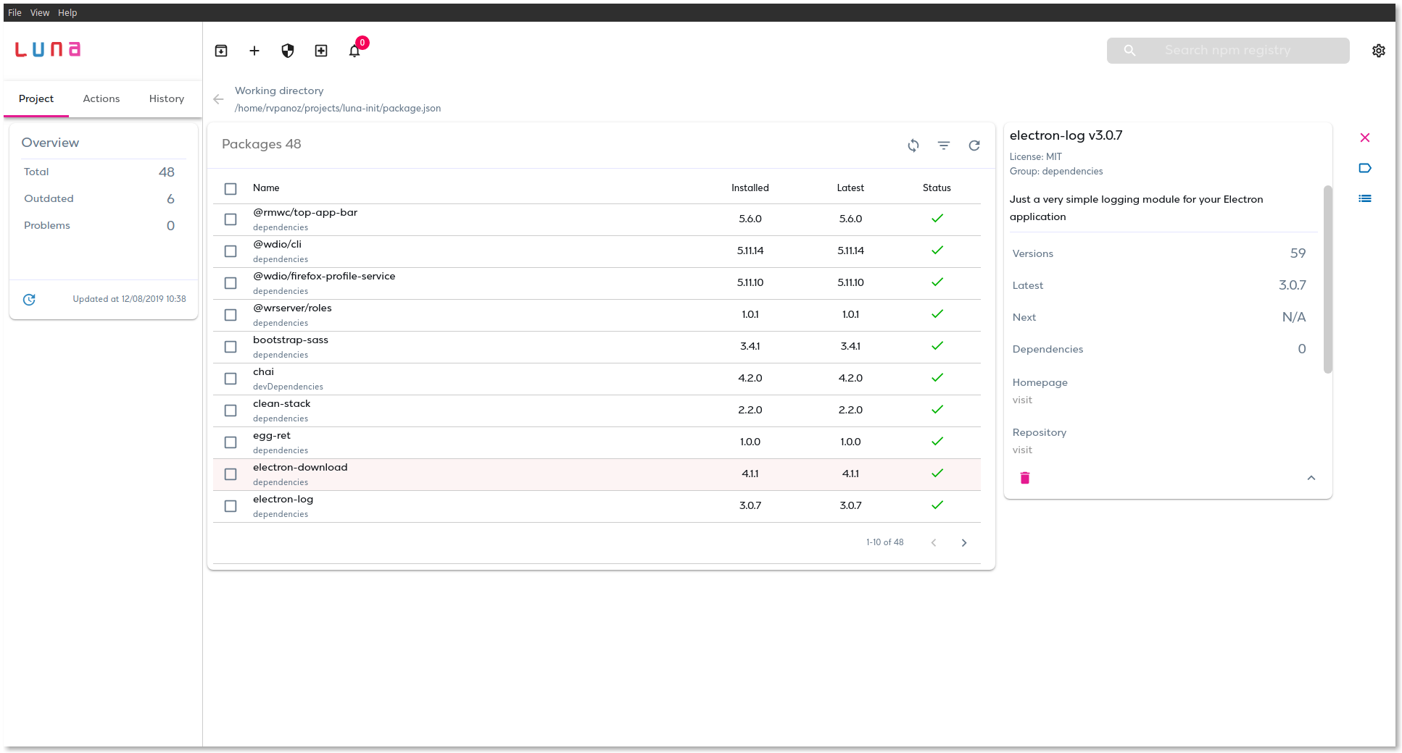
Task: Open the electron-download package row
Action: [x=597, y=474]
